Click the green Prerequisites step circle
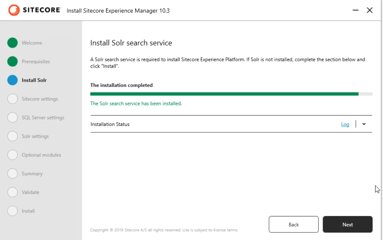The image size is (383, 240). point(12,61)
